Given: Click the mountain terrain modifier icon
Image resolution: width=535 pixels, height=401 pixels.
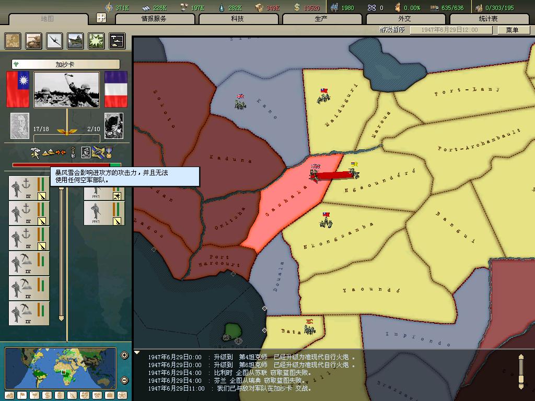Looking at the screenshot, I should 48,152.
